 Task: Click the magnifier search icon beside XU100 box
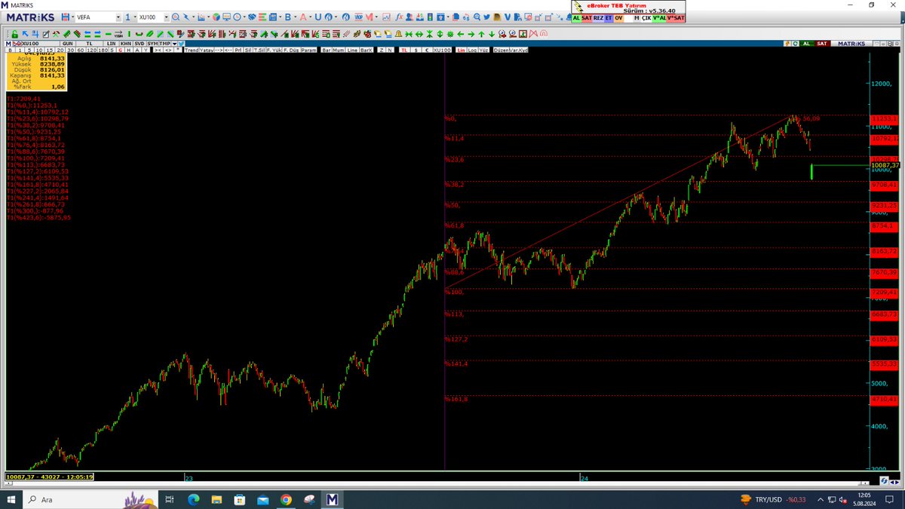pyautogui.click(x=175, y=17)
